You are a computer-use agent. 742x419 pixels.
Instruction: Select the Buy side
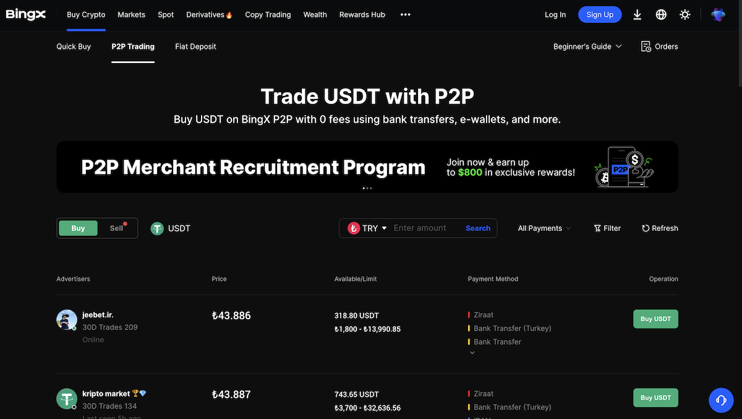pyautogui.click(x=78, y=228)
